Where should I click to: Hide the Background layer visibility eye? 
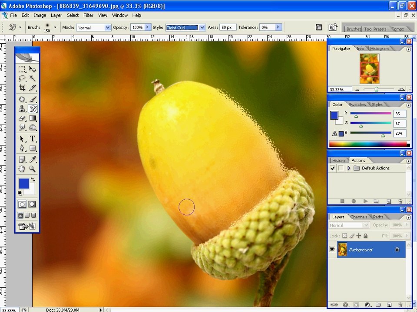pos(332,249)
